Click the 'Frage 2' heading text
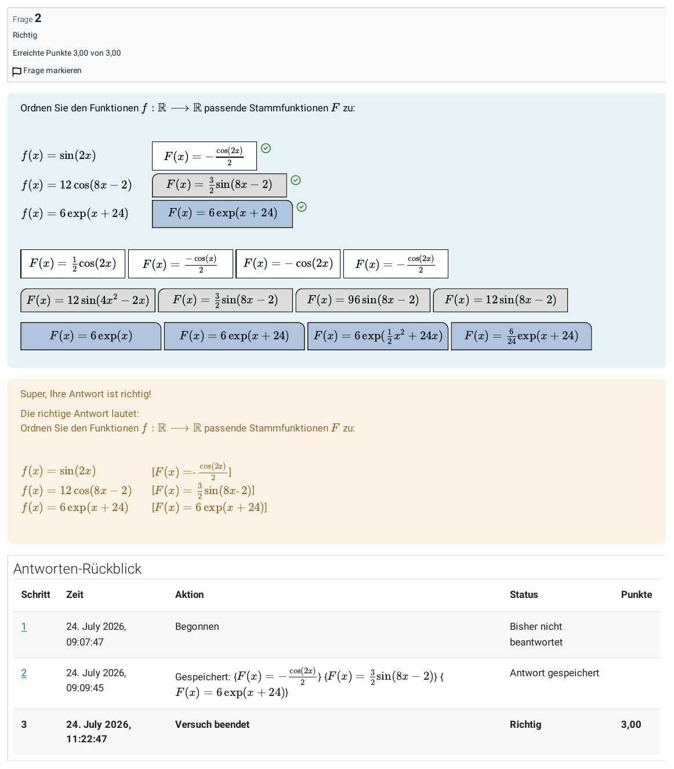Image resolution: width=674 pixels, height=769 pixels. click(27, 19)
